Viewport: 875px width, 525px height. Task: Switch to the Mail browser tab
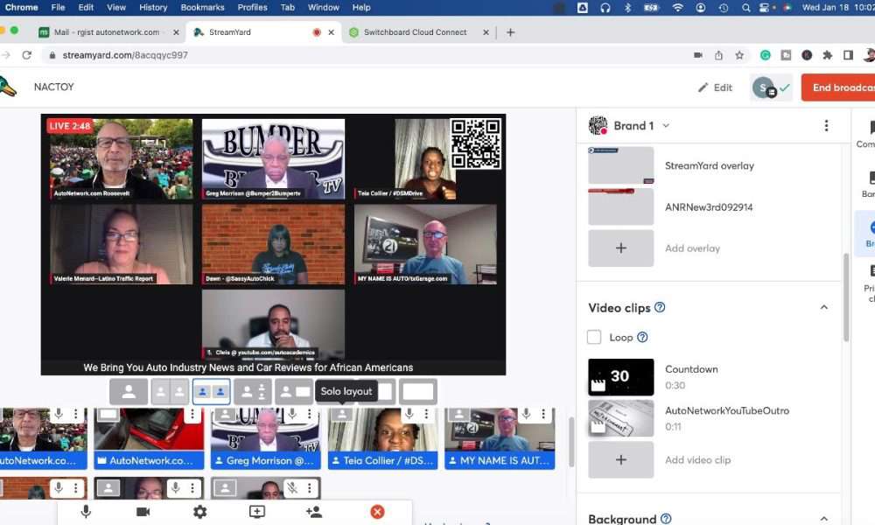(x=108, y=32)
